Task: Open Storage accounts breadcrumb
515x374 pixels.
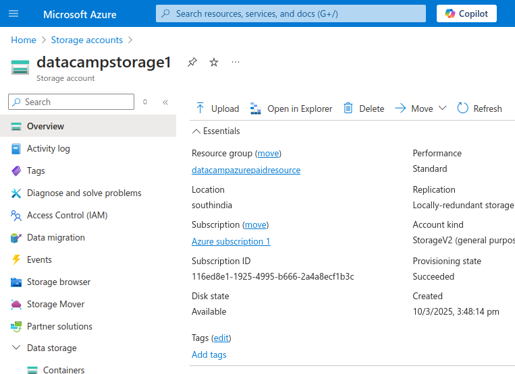Action: [86, 40]
